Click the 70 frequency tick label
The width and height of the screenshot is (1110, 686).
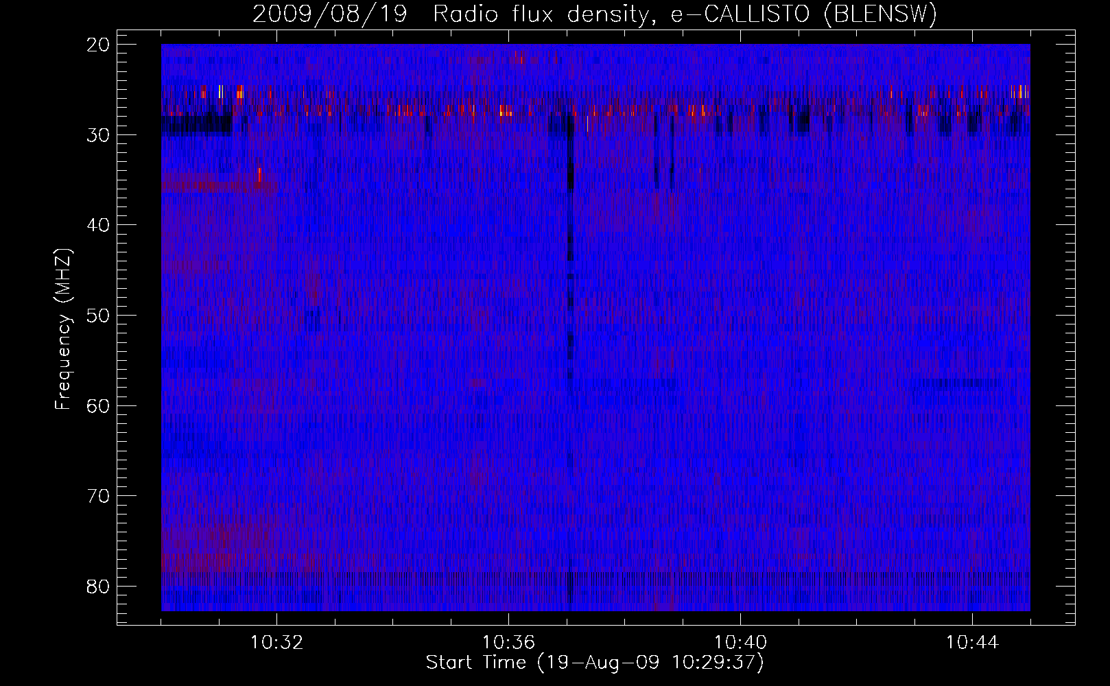[99, 496]
